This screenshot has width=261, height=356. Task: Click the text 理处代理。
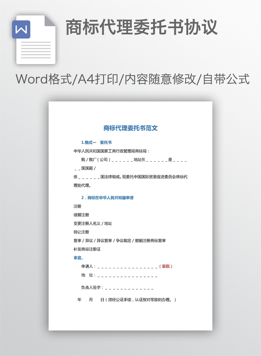(83, 186)
